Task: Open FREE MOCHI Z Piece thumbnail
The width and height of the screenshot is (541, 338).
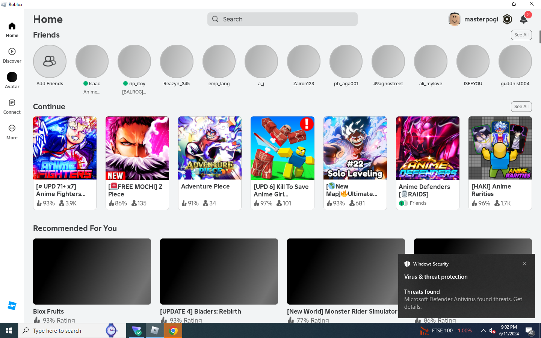Action: pos(137,148)
